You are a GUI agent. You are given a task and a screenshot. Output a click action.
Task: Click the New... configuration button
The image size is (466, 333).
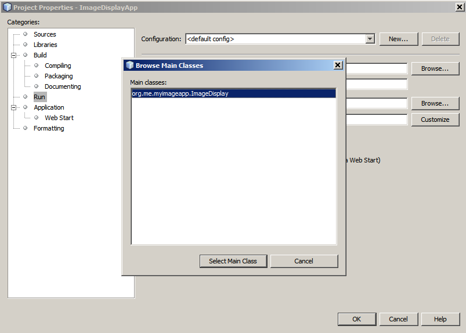click(x=398, y=39)
